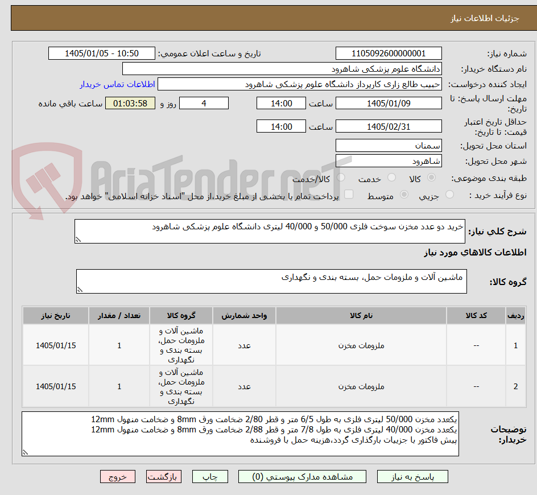
Task: Click the تعداد / مقدار column header
Action: pos(119,316)
